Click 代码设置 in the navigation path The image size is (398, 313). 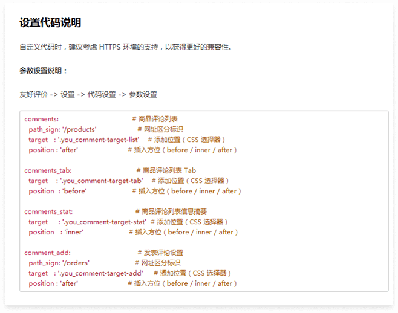coord(102,94)
